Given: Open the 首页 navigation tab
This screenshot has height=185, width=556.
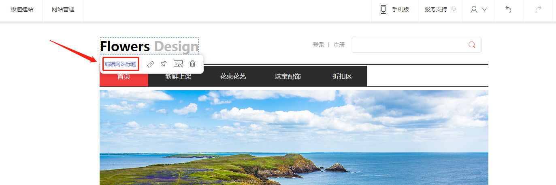Looking at the screenshot, I should (x=124, y=76).
